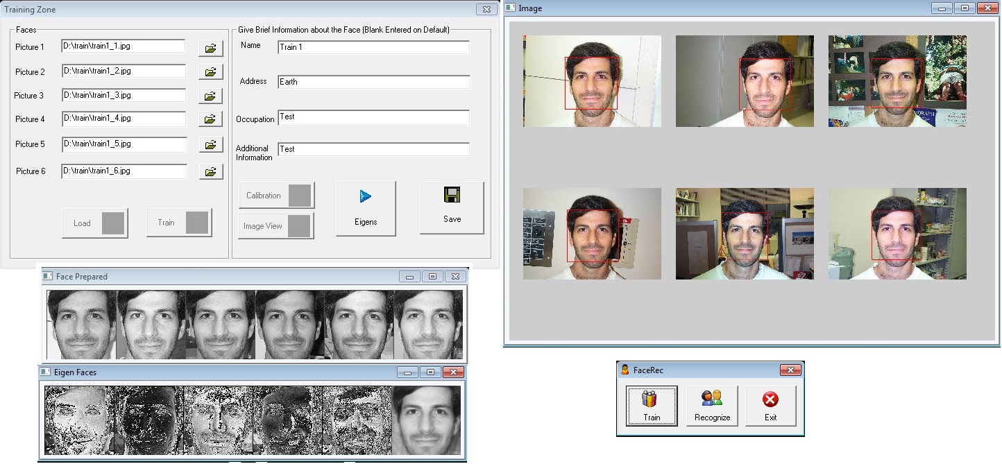Click the Train button in FaceRec window
The image size is (1002, 464).
[651, 406]
